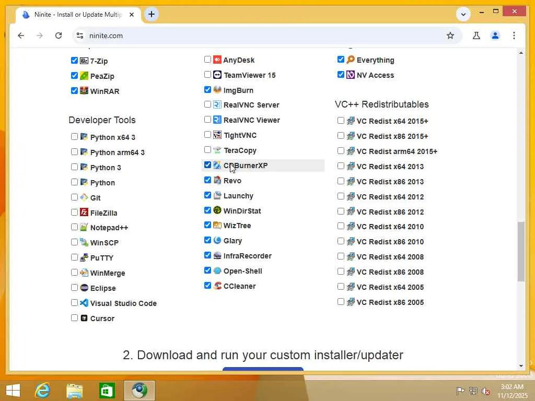Uncheck the CDBurnerXP checkbox
This screenshot has width=535, height=401.
tap(207, 165)
